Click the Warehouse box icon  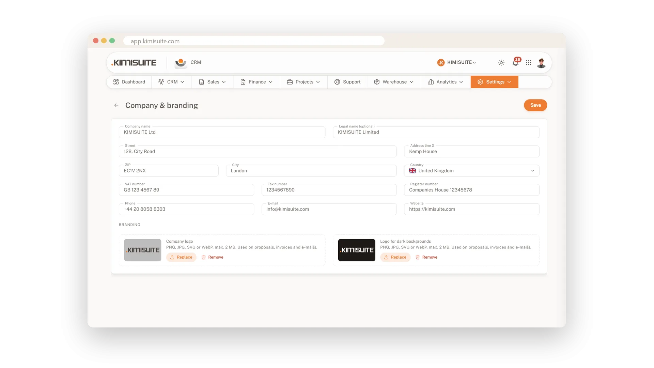tap(377, 82)
